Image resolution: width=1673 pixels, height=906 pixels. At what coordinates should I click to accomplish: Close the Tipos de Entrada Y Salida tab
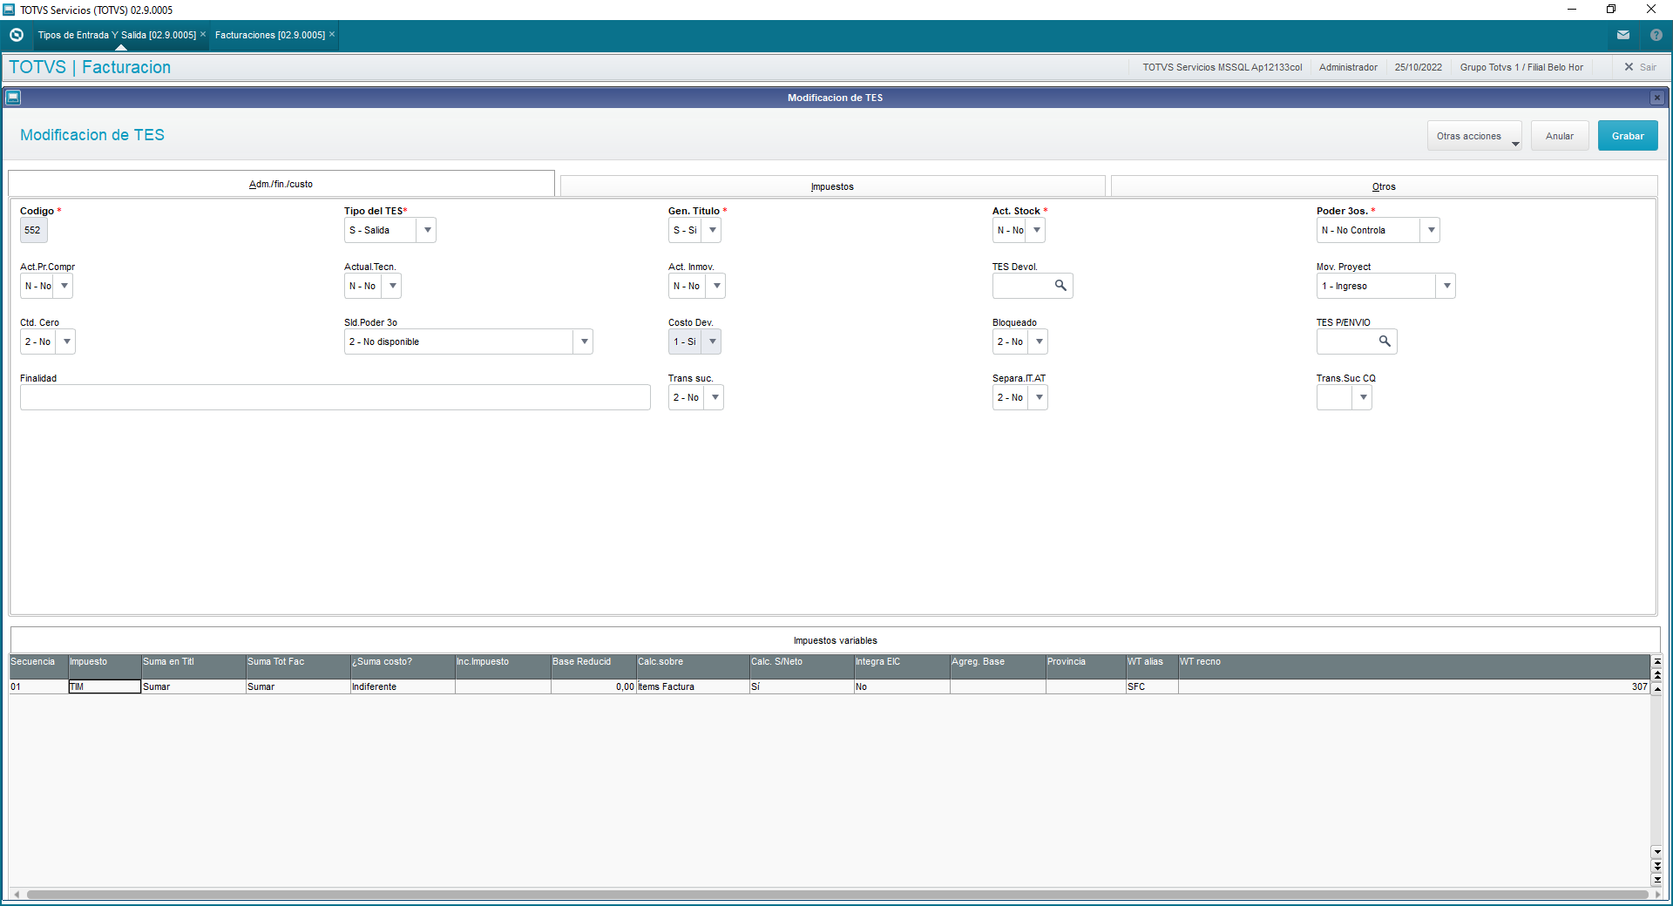[203, 35]
